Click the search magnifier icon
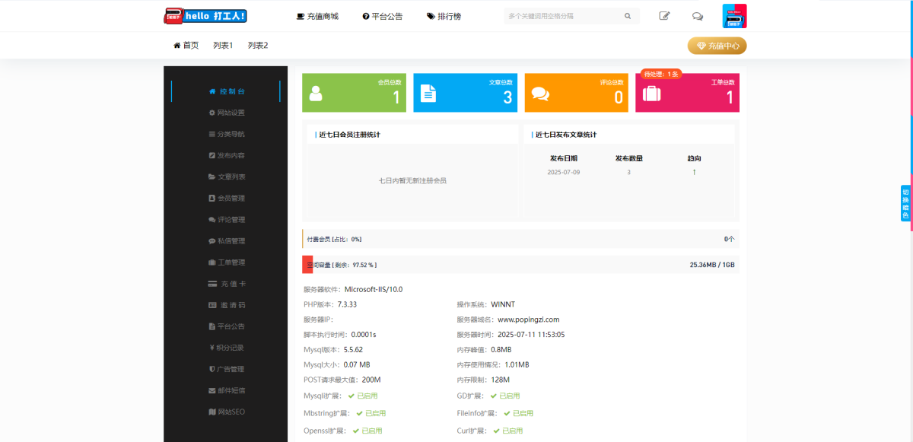913x442 pixels. [x=628, y=16]
